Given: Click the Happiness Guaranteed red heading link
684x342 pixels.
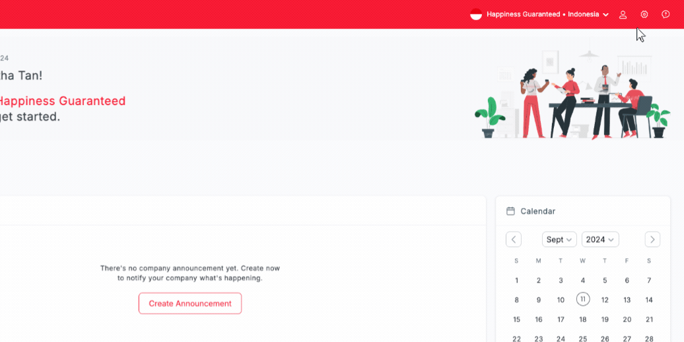Looking at the screenshot, I should point(62,101).
